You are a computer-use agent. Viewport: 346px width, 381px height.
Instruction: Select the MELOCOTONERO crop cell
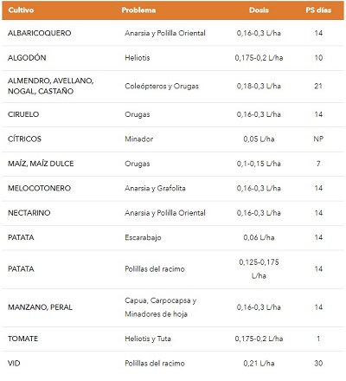coord(39,188)
